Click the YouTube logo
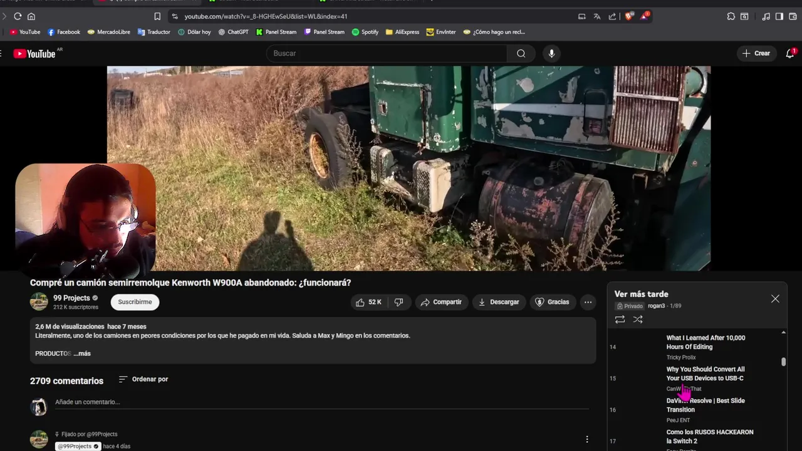The width and height of the screenshot is (802, 451). (x=34, y=54)
